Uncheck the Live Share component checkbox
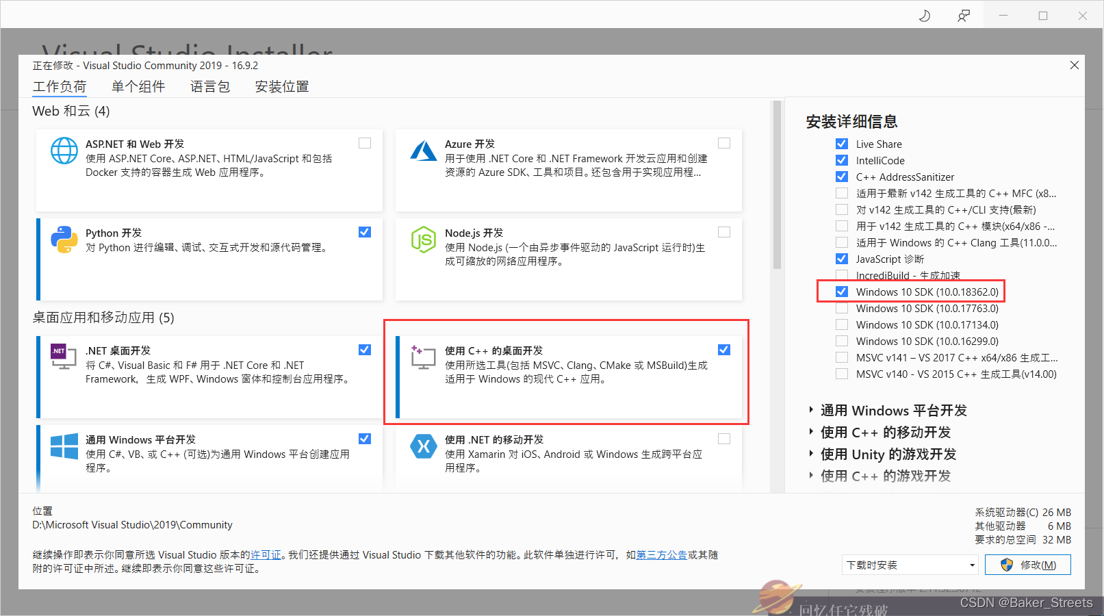This screenshot has width=1104, height=616. pos(842,144)
